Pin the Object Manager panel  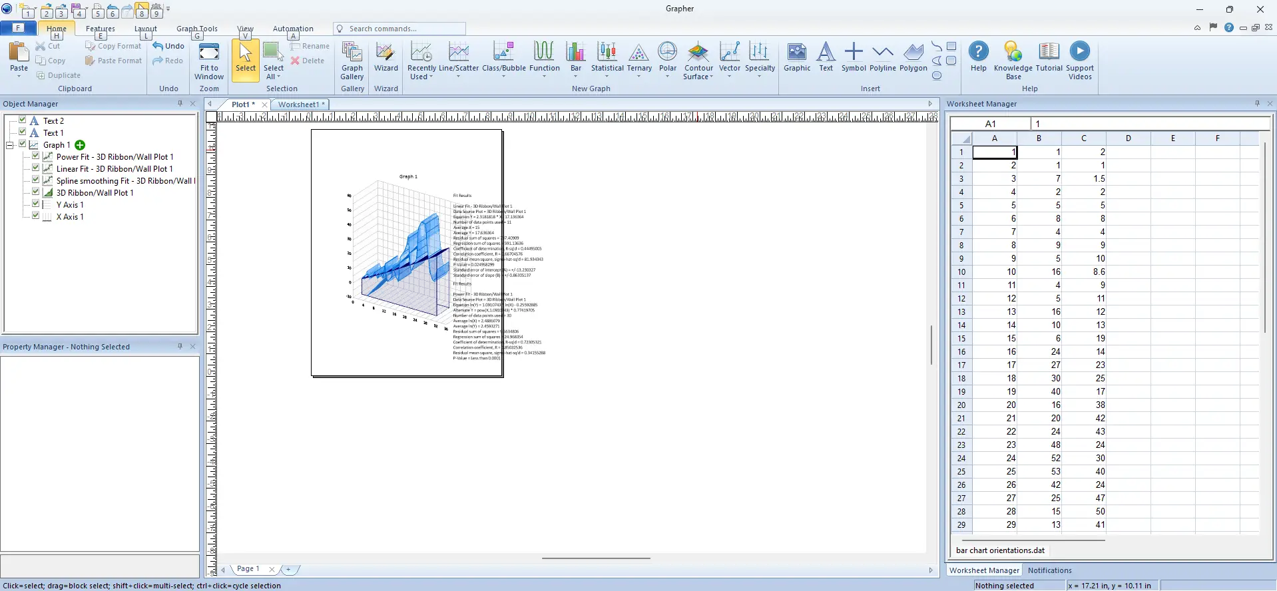[x=180, y=104]
